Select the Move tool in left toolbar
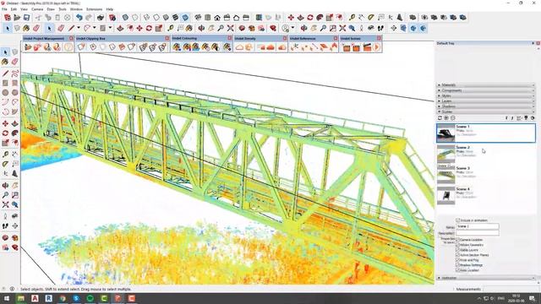 point(5,123)
